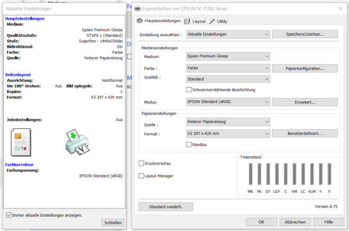Click the Haupteinstellungen tab icon
Screen dimensions: 349x231
139,21
